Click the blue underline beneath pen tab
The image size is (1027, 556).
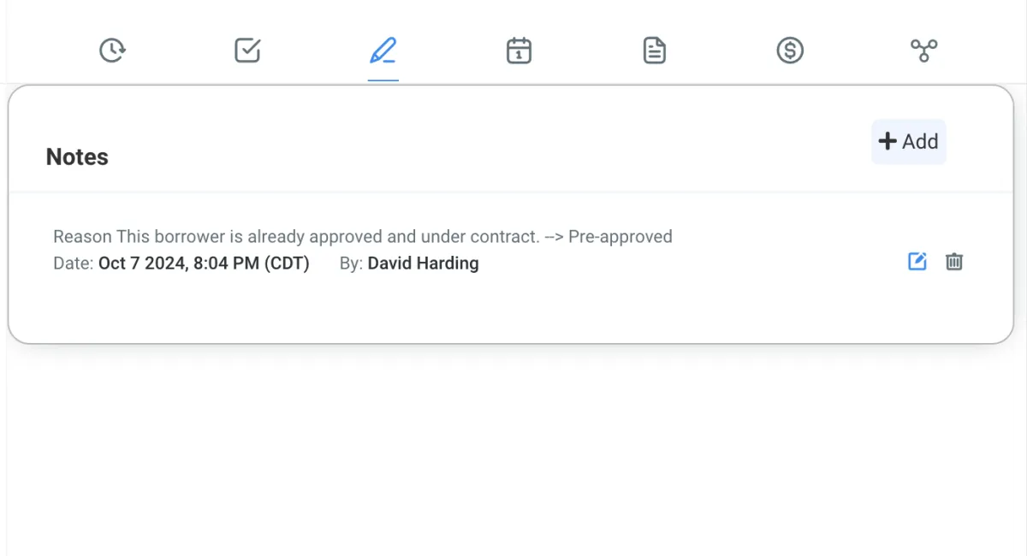(x=383, y=80)
